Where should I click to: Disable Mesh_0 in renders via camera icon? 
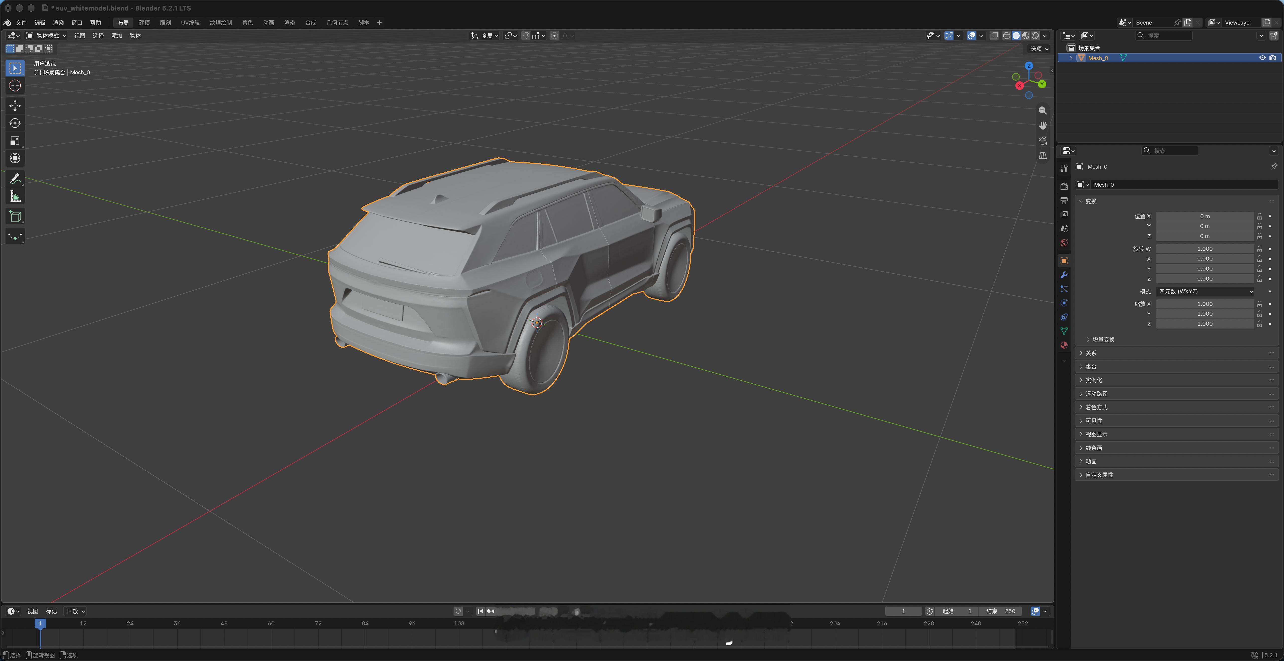tap(1272, 58)
